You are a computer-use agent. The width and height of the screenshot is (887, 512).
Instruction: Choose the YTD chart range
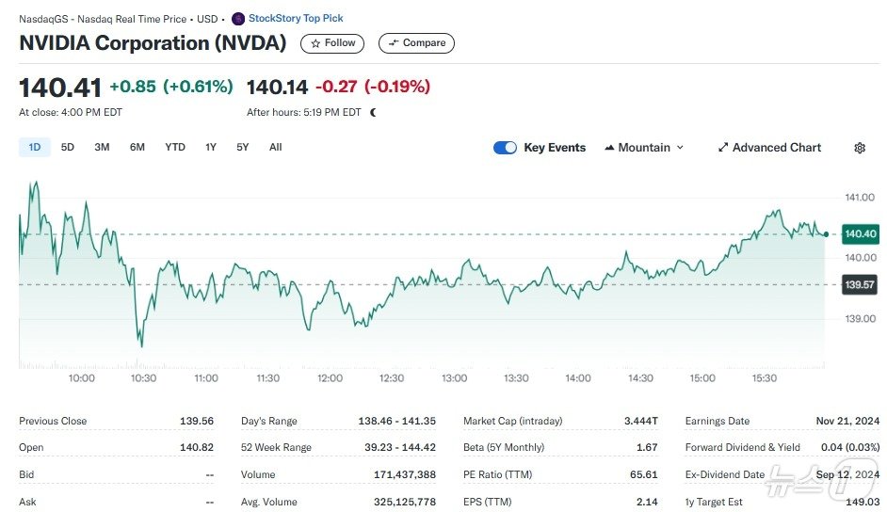175,147
